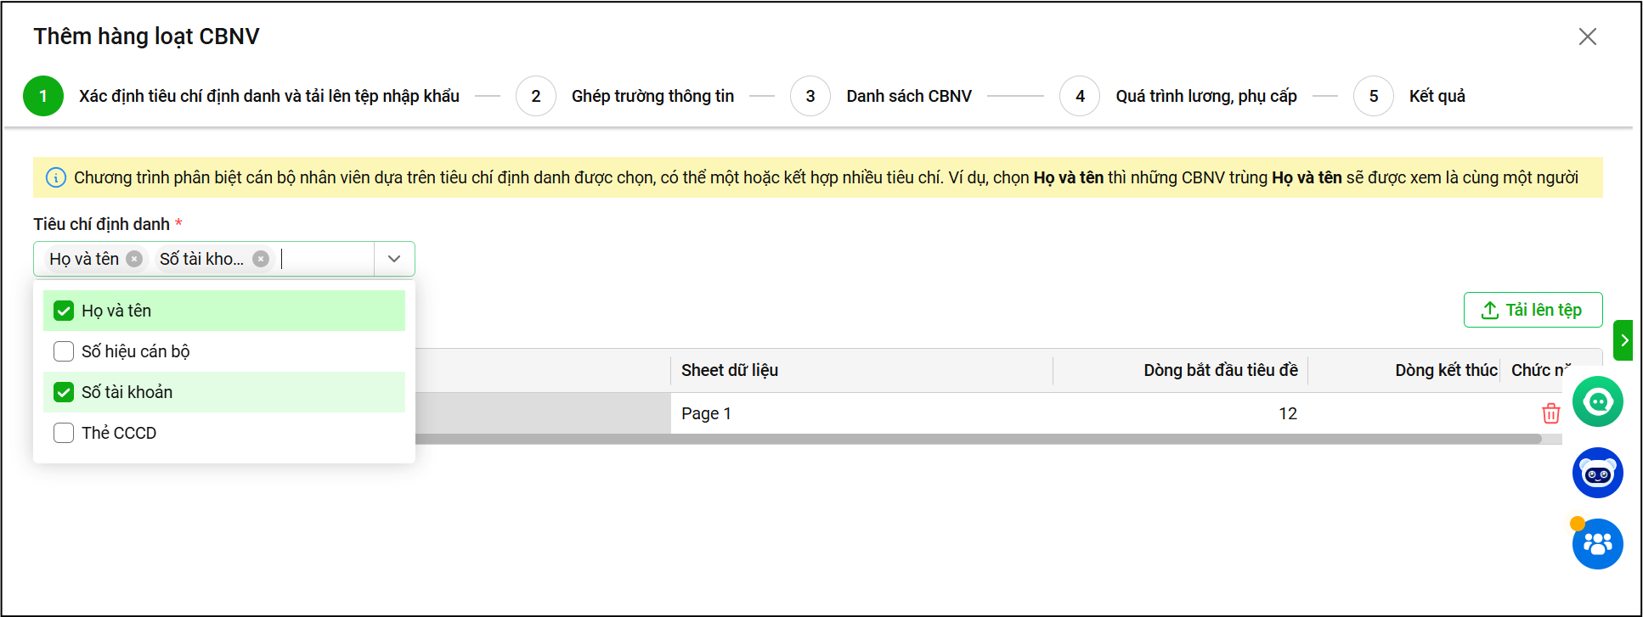The height and width of the screenshot is (617, 1643).
Task: Collapse the Tiêu chí định danh dropdown arrow
Action: (394, 259)
